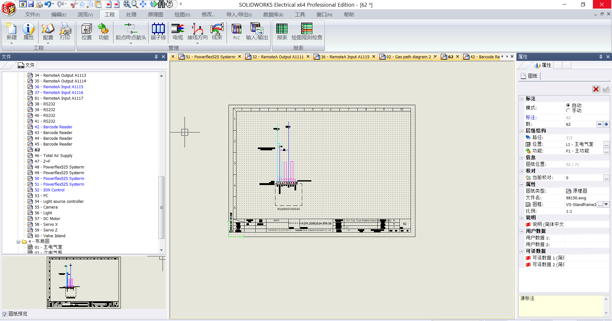The width and height of the screenshot is (612, 321).
Task: Open the 文件(F) menu
Action: (x=33, y=15)
